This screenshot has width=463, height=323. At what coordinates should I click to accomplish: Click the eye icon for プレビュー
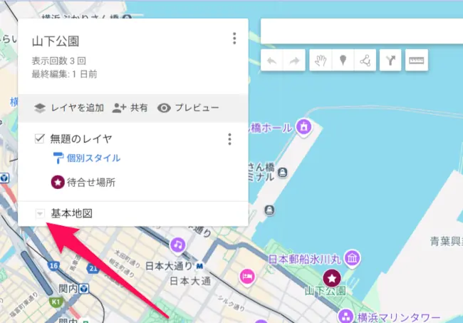pos(164,108)
